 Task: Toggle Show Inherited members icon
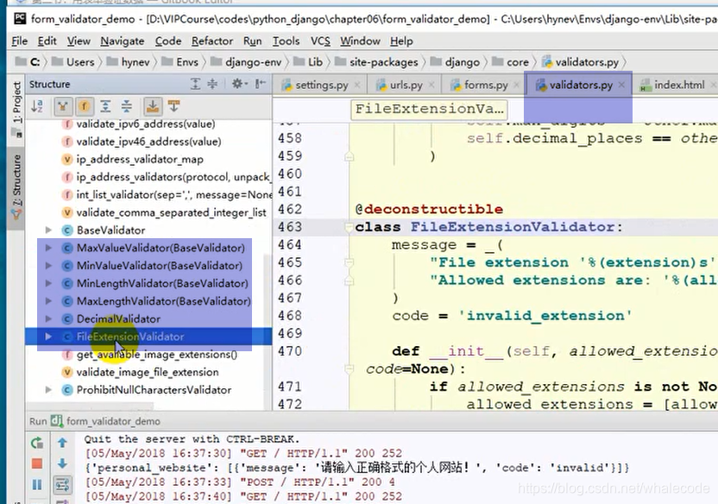click(x=63, y=106)
